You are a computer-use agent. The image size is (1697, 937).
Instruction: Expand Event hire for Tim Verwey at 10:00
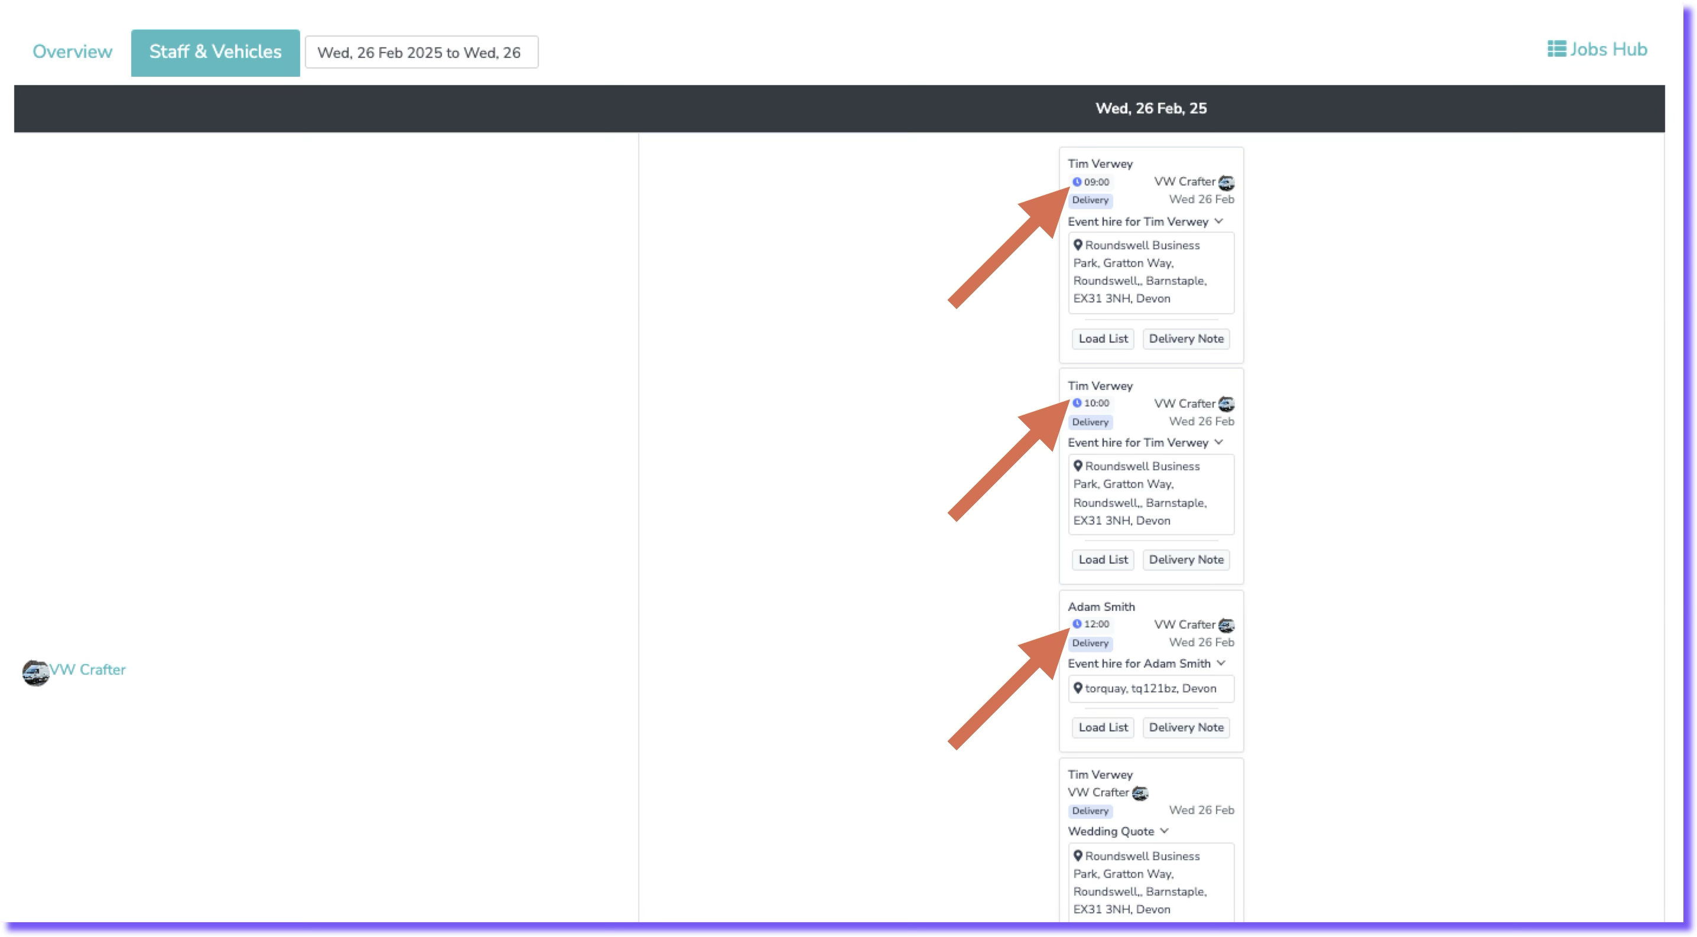tap(1219, 442)
